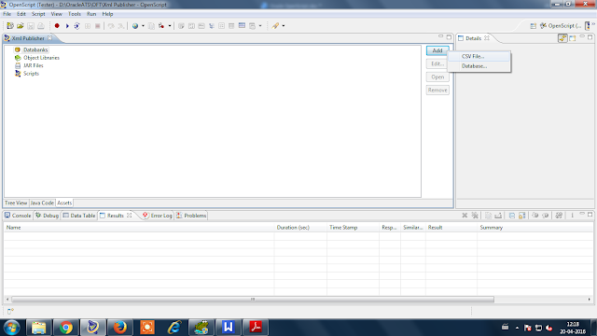Open the Console tab
Viewport: 597px width, 336px height.
coord(18,216)
